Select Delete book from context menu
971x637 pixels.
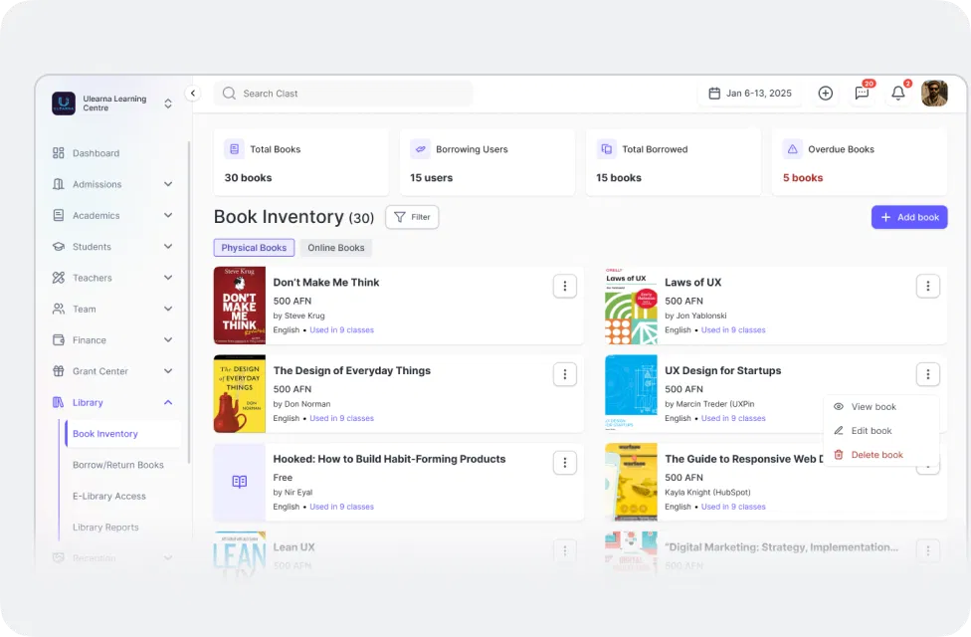click(x=876, y=454)
